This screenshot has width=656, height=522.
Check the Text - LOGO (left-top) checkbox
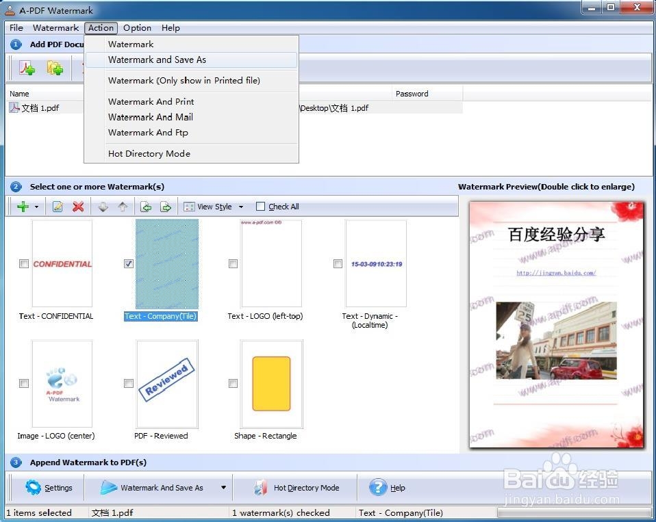(x=233, y=263)
